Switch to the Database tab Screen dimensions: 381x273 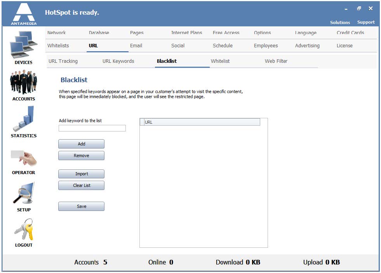[99, 33]
